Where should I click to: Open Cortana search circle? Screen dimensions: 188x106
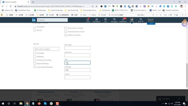click(x=9, y=103)
